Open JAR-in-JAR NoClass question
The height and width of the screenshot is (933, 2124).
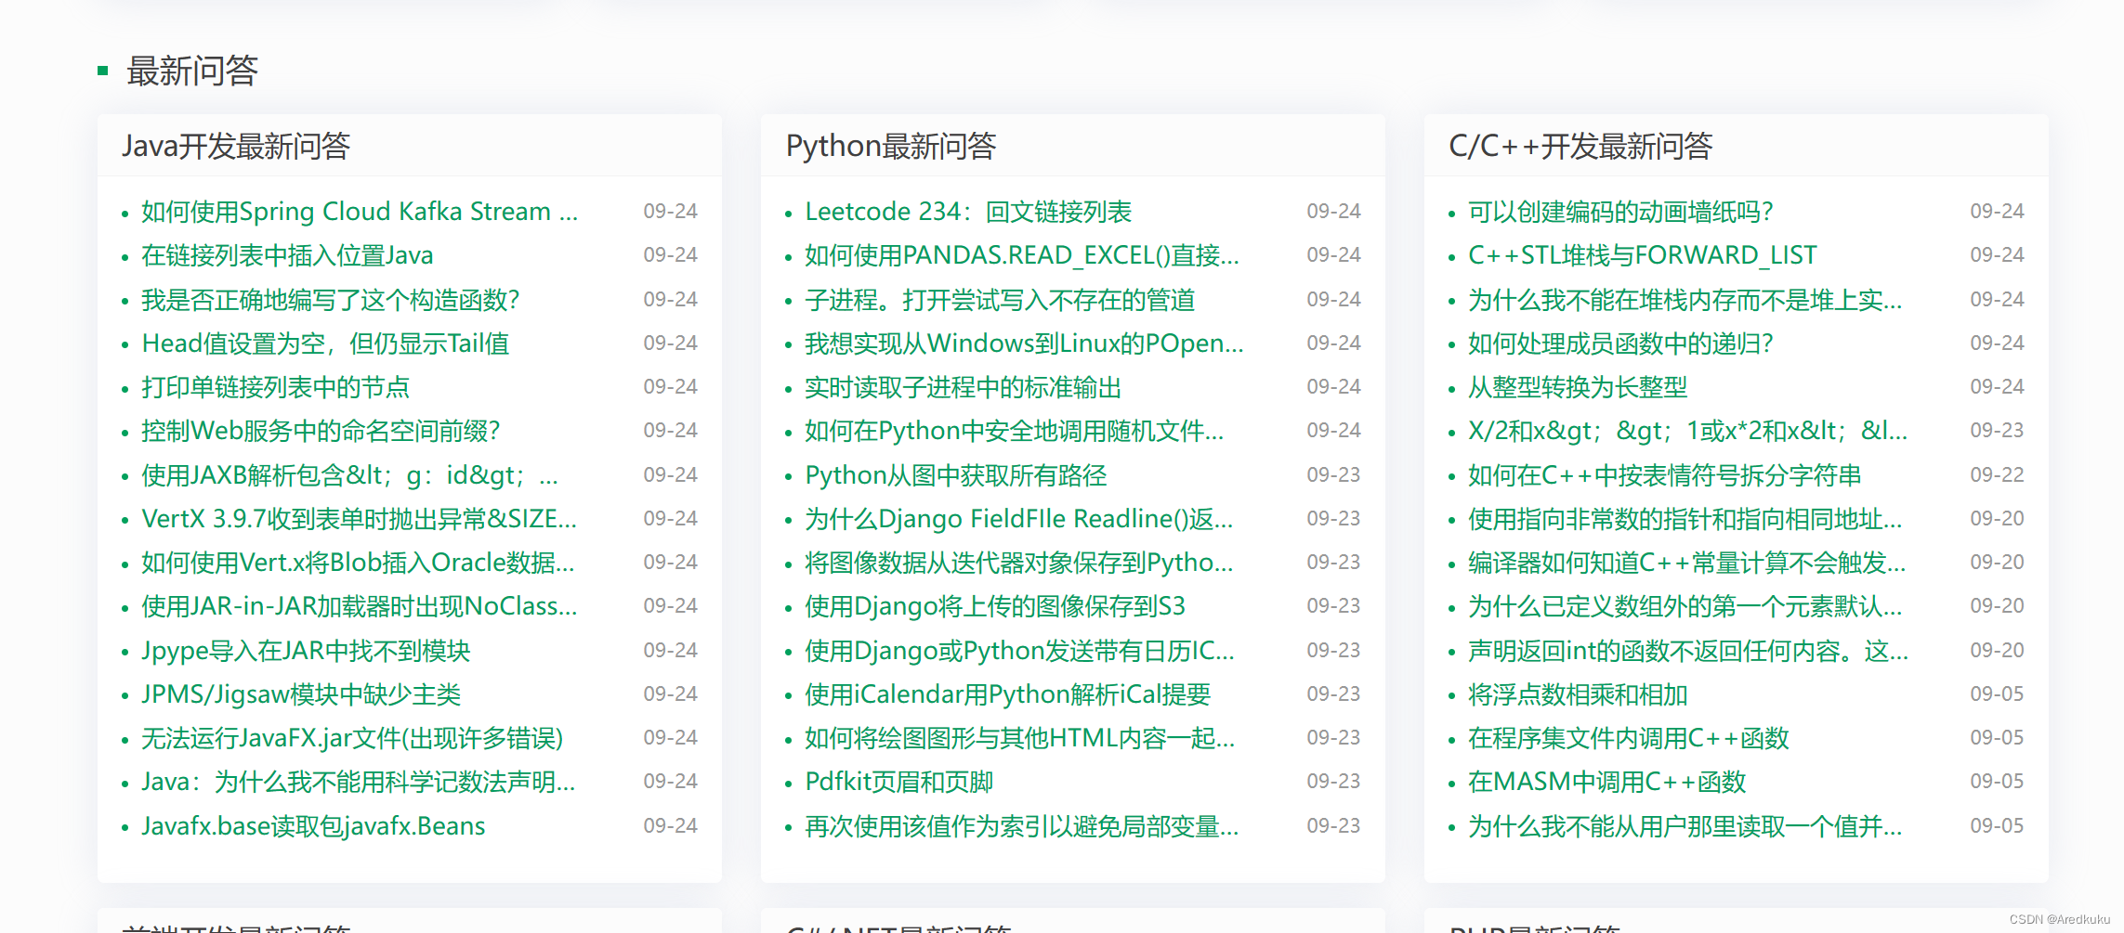(360, 606)
